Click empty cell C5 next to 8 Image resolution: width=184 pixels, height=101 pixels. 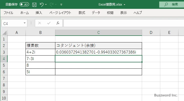click(x=99, y=65)
